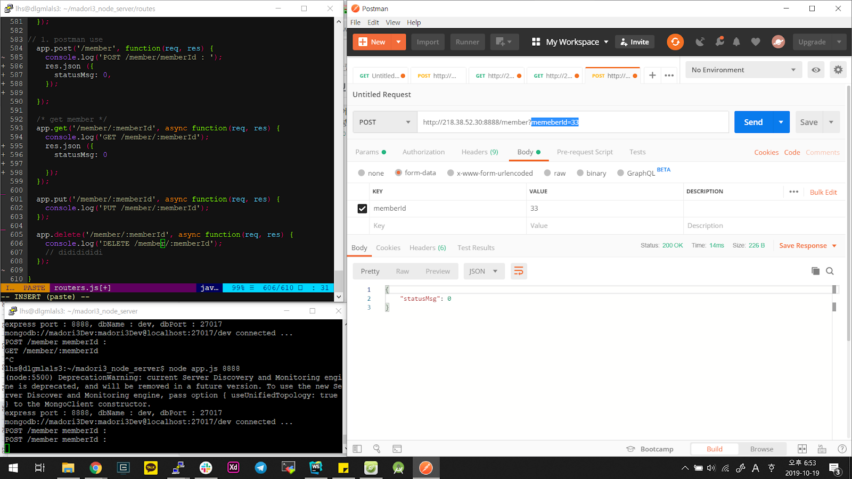Open KakaoTalk from the taskbar
This screenshot has width=852, height=479.
[151, 468]
